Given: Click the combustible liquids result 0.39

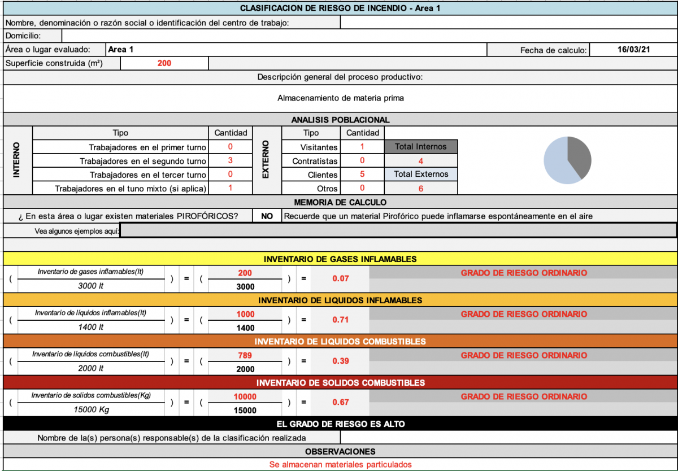Looking at the screenshot, I should [340, 361].
